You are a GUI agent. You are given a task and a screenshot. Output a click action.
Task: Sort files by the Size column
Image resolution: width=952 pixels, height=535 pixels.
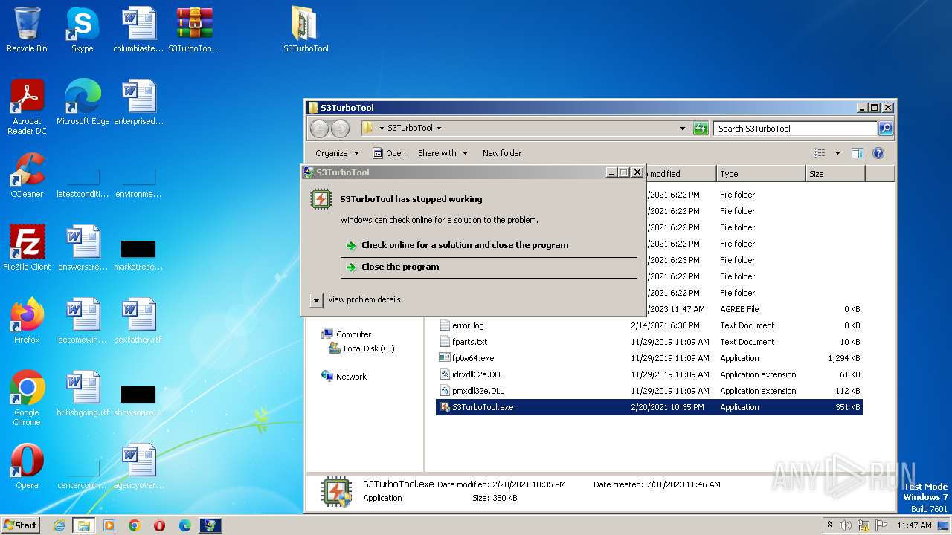click(834, 174)
